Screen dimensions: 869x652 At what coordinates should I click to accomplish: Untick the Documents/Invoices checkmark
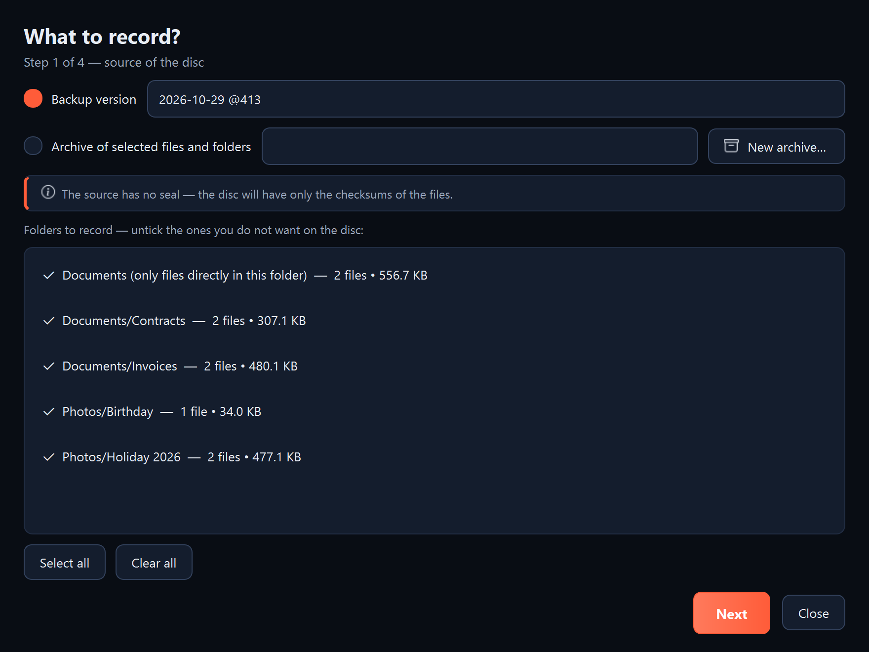[49, 366]
